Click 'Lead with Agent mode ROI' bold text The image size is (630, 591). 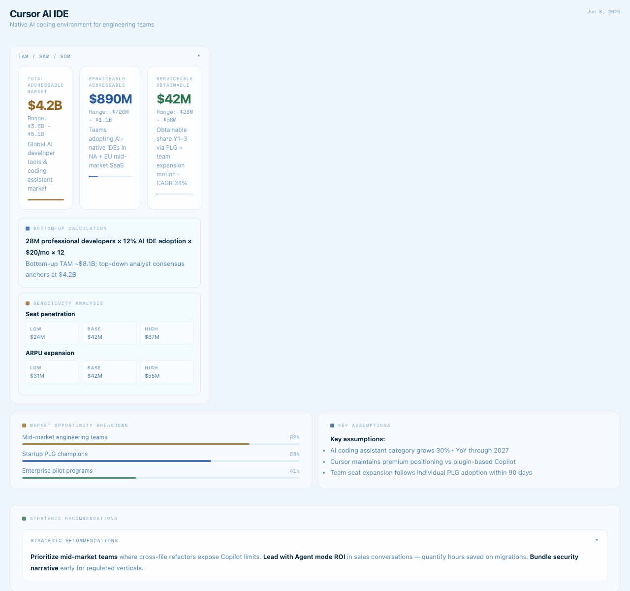pos(304,557)
